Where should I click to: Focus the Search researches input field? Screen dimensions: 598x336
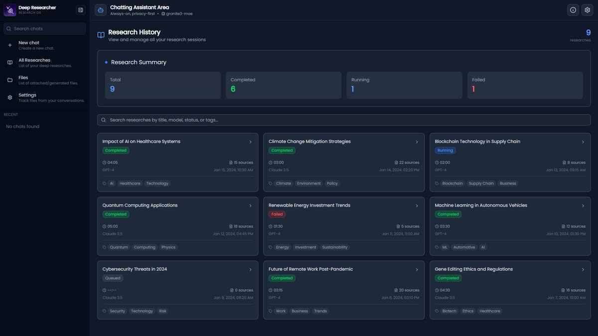click(344, 120)
